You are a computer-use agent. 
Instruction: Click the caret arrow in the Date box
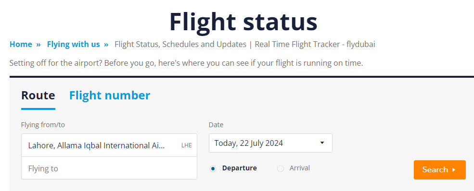(x=322, y=143)
